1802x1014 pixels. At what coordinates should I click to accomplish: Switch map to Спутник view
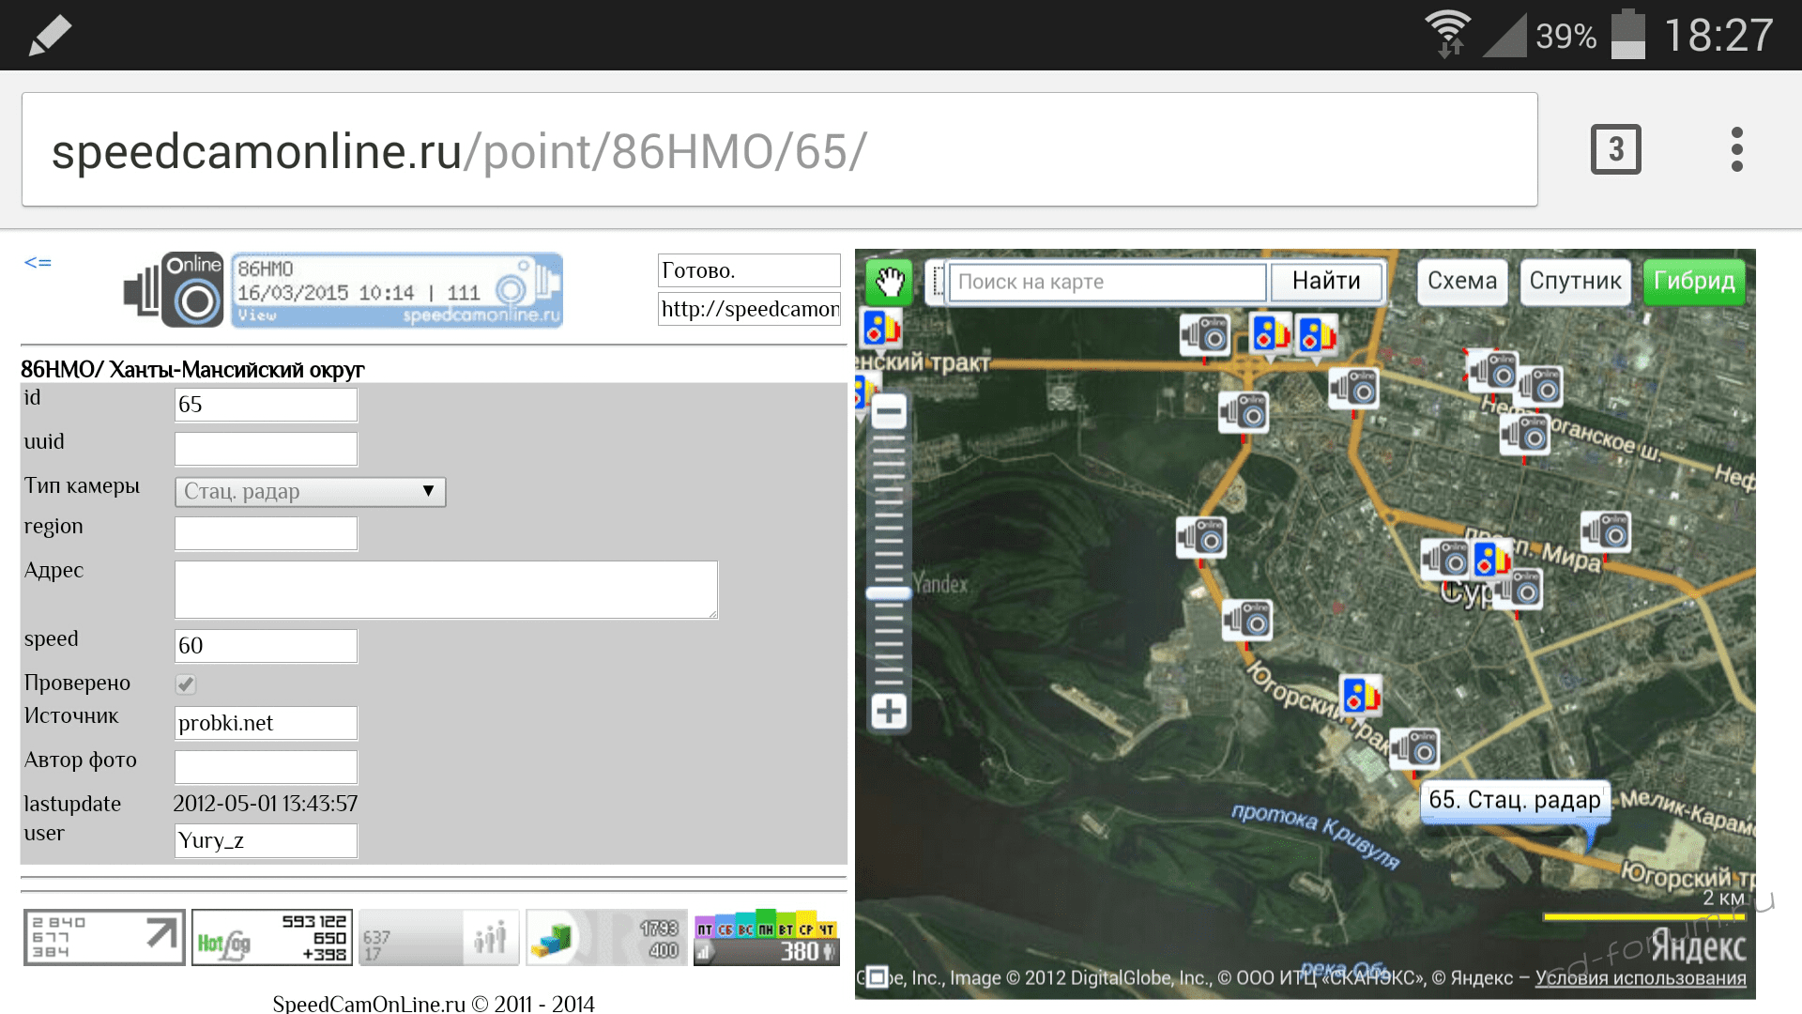pyautogui.click(x=1575, y=281)
